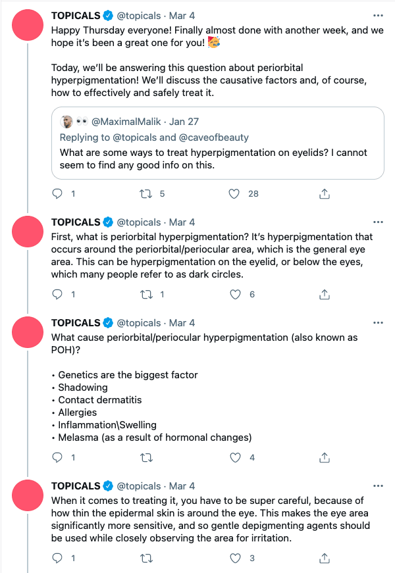Open the quoted @MaximalMalik tweet
Viewport: 395px width, 573px height.
click(x=217, y=158)
